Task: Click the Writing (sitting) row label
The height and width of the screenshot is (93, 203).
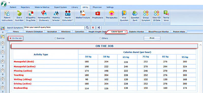Action: (23, 79)
